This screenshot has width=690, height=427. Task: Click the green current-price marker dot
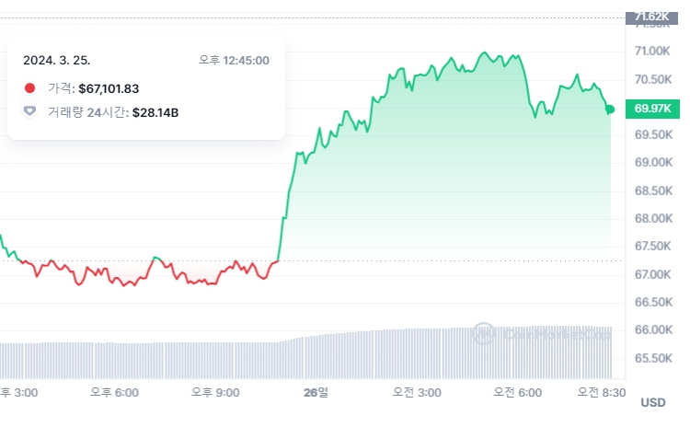[x=609, y=110]
